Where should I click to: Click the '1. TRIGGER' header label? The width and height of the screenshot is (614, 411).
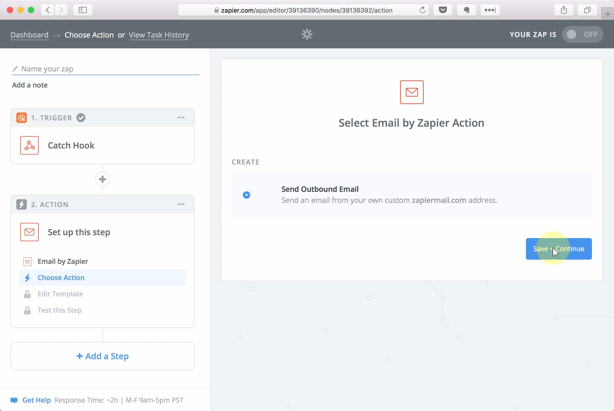[52, 118]
